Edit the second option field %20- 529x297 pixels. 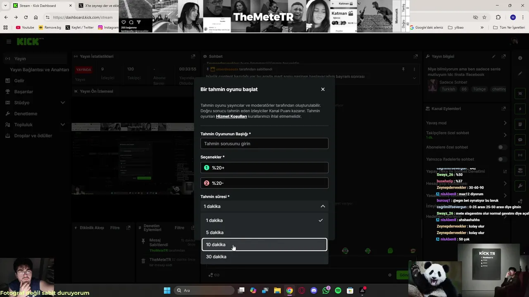click(264, 183)
